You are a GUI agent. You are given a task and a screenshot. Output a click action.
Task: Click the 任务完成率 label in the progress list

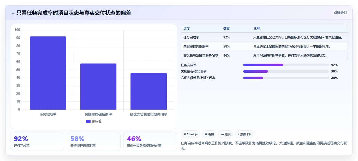point(189,65)
